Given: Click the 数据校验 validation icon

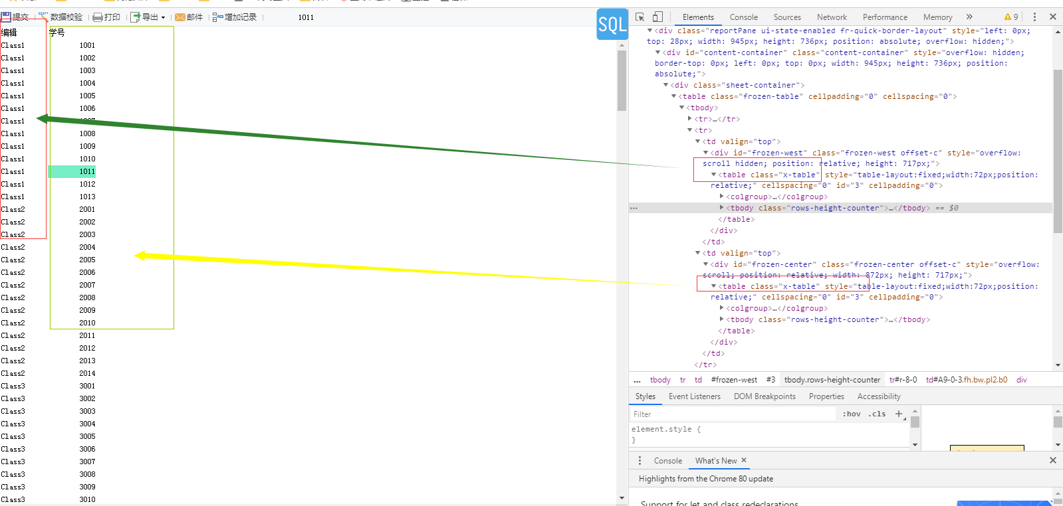Looking at the screenshot, I should coord(43,17).
